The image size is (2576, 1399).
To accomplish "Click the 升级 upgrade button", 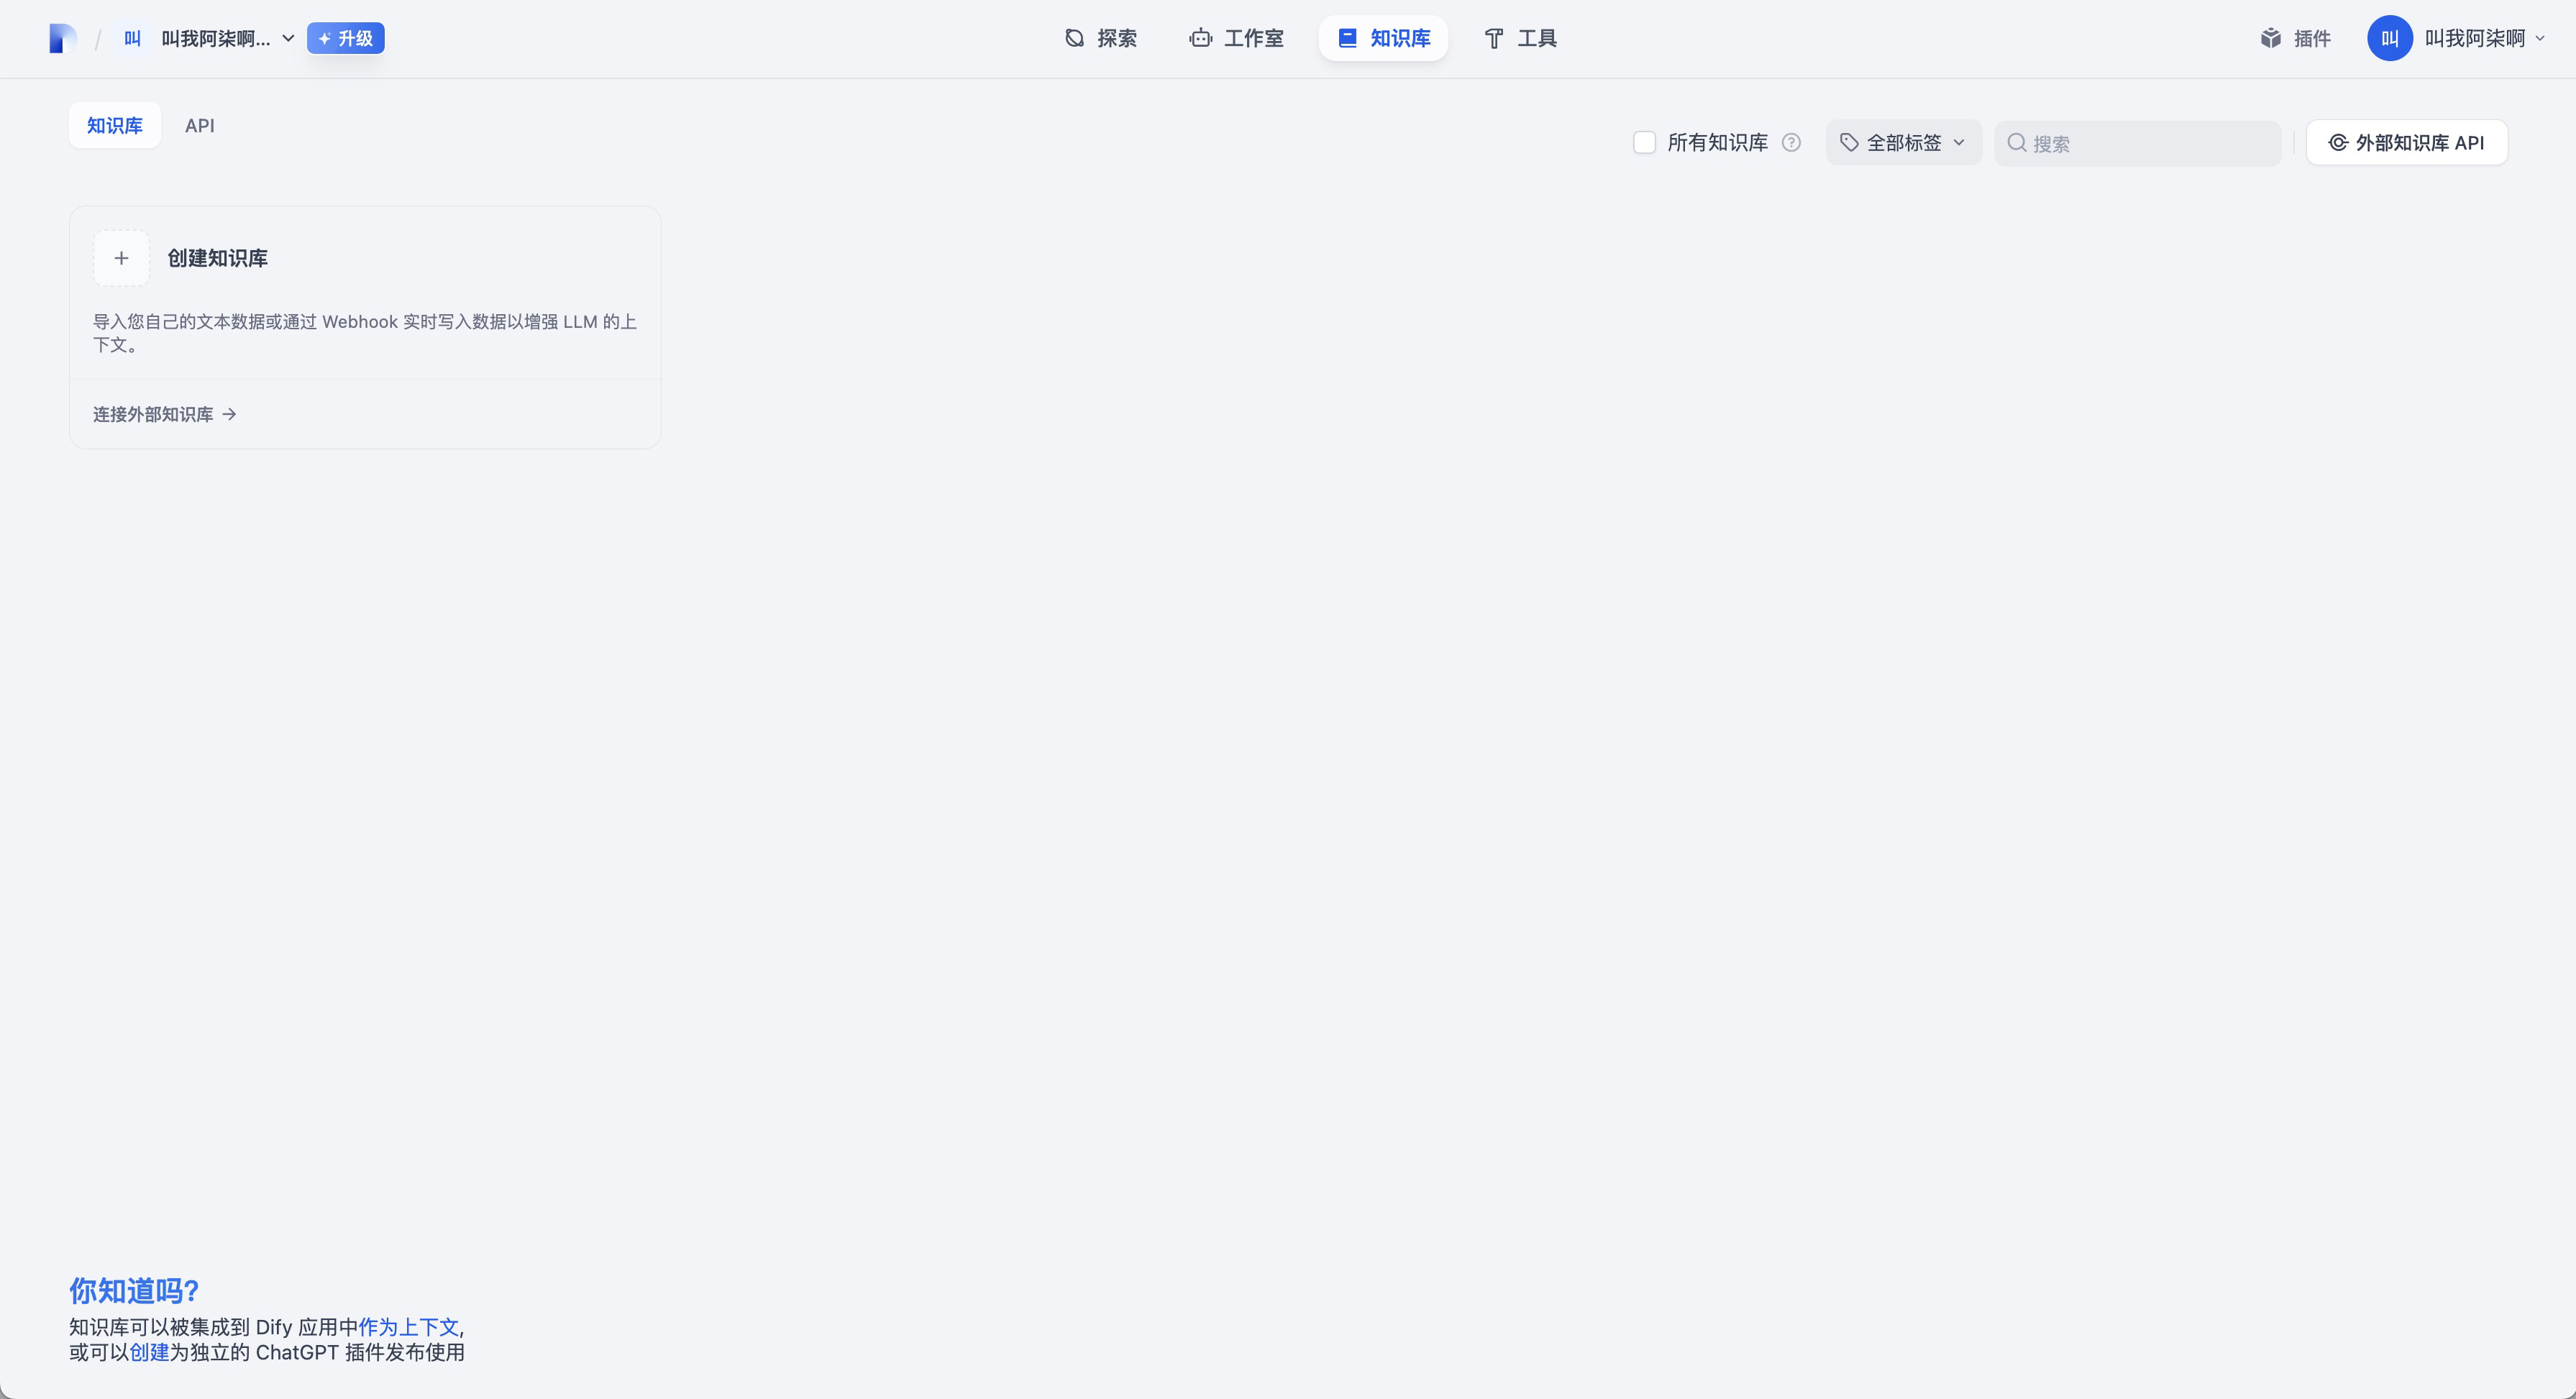I will click(346, 39).
